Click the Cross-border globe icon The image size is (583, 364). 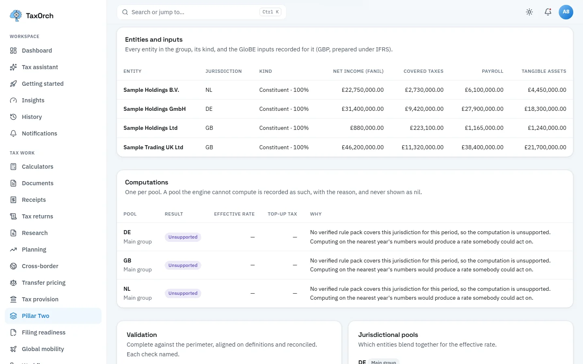(x=13, y=266)
